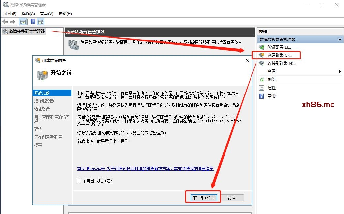
Task: Select 故障转移群集管理器 node in the left tree
Action: [27, 31]
